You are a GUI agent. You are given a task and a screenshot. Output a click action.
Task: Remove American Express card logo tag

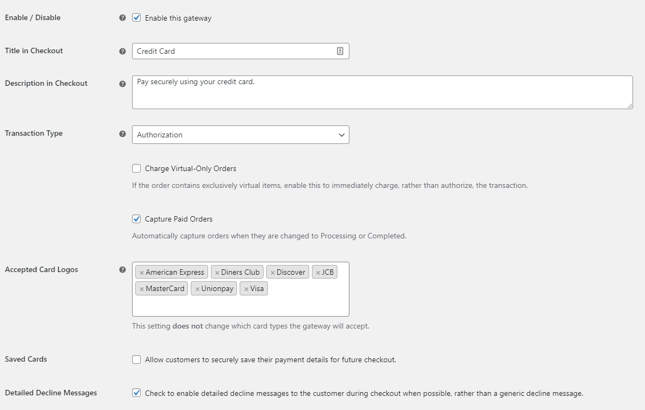142,273
